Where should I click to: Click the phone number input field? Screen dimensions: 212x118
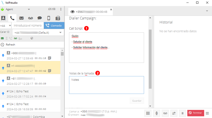tap(28, 25)
